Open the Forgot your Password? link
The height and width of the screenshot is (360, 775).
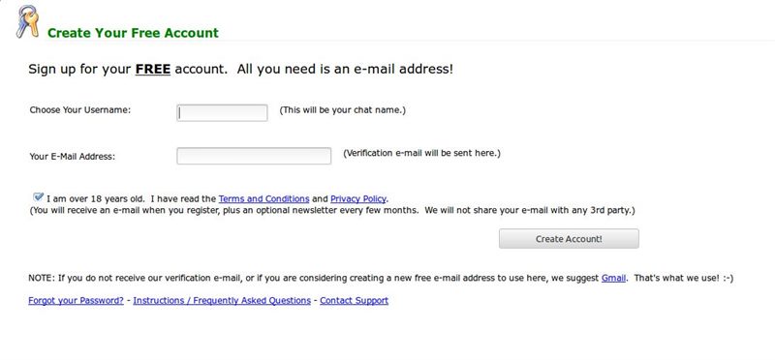click(77, 300)
